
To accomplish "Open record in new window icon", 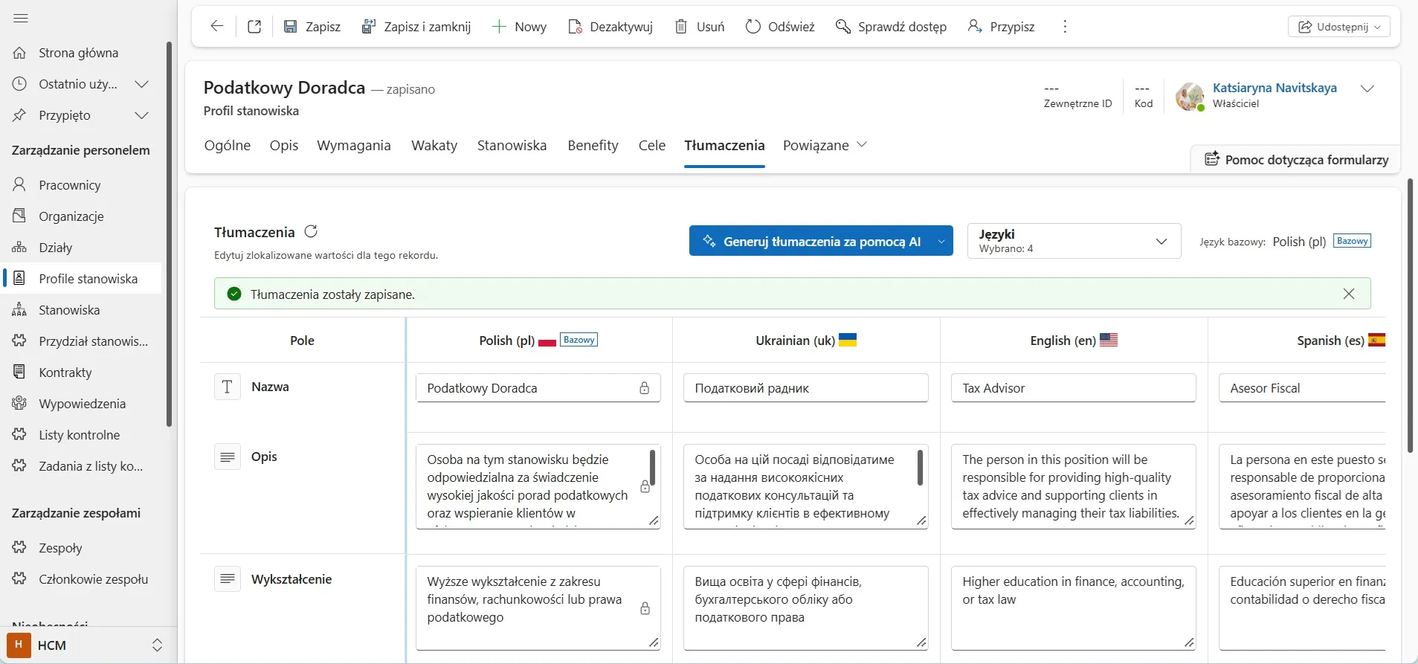I will pyautogui.click(x=254, y=27).
